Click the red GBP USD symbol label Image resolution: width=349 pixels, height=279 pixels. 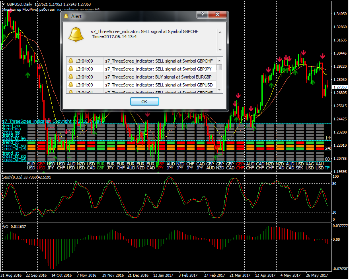coord(41,166)
